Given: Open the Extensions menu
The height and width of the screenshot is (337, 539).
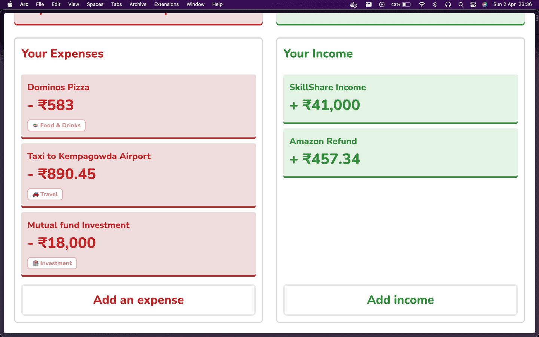Looking at the screenshot, I should coord(167,4).
